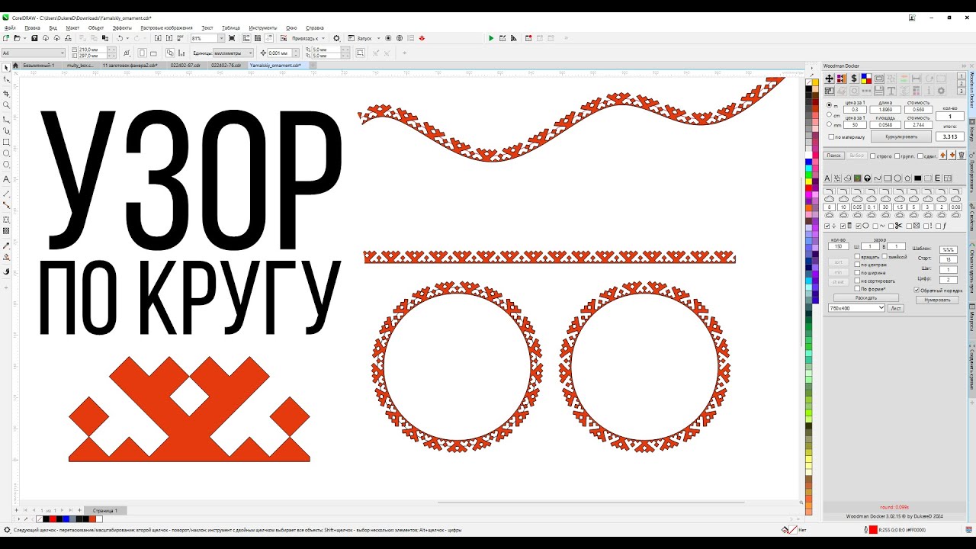Click the Undo arrow icon
Viewport: 976px width, 549px height.
(120, 38)
